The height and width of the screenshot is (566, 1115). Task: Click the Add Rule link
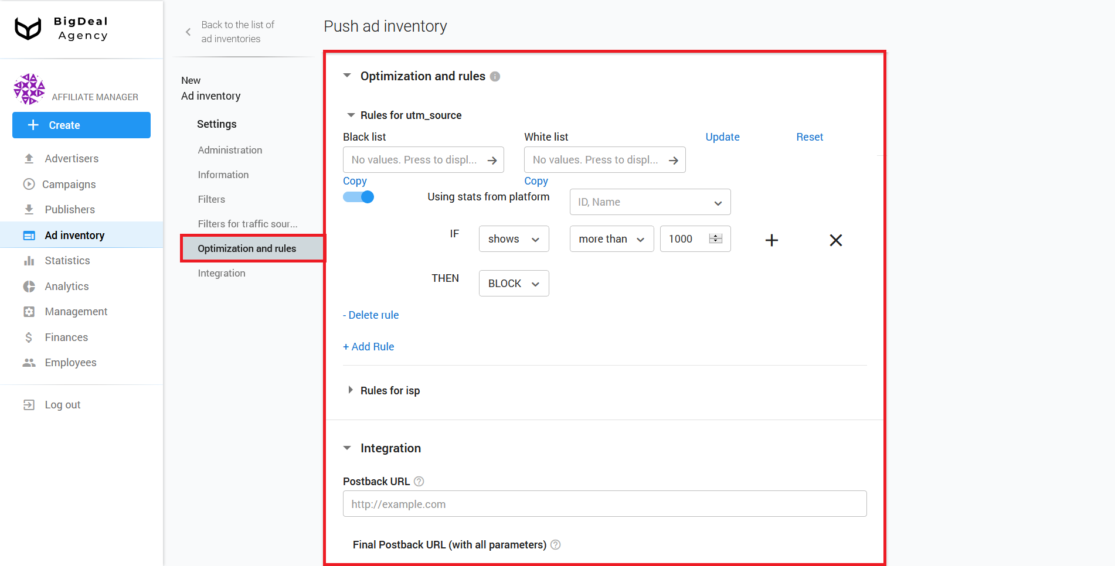[x=368, y=346]
